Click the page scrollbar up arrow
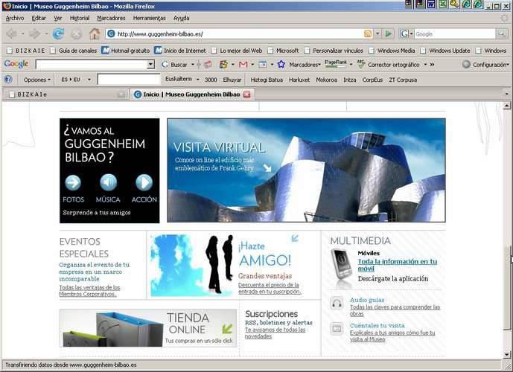This screenshot has height=372, width=513. (x=506, y=105)
